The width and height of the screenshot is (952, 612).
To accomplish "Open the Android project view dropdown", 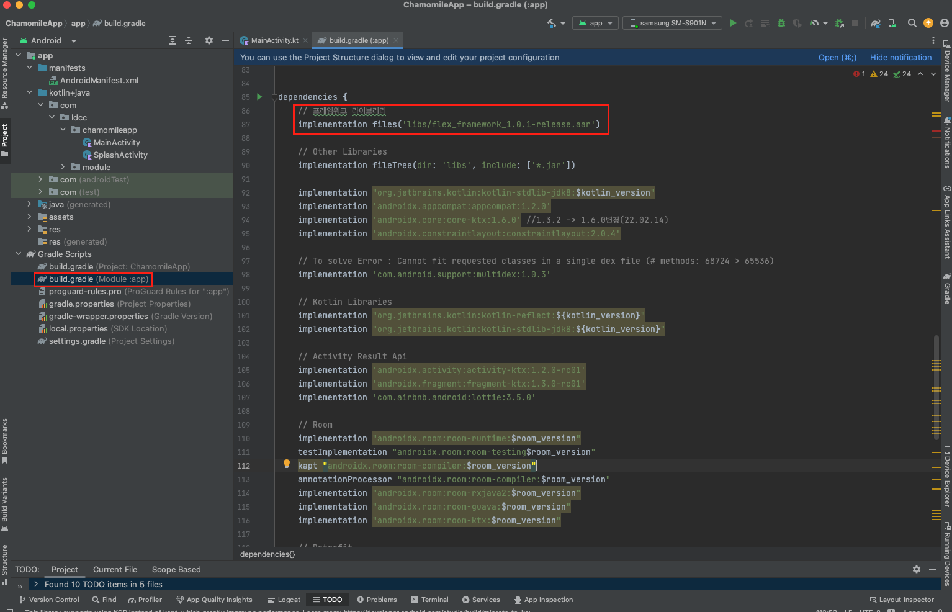I will (48, 41).
